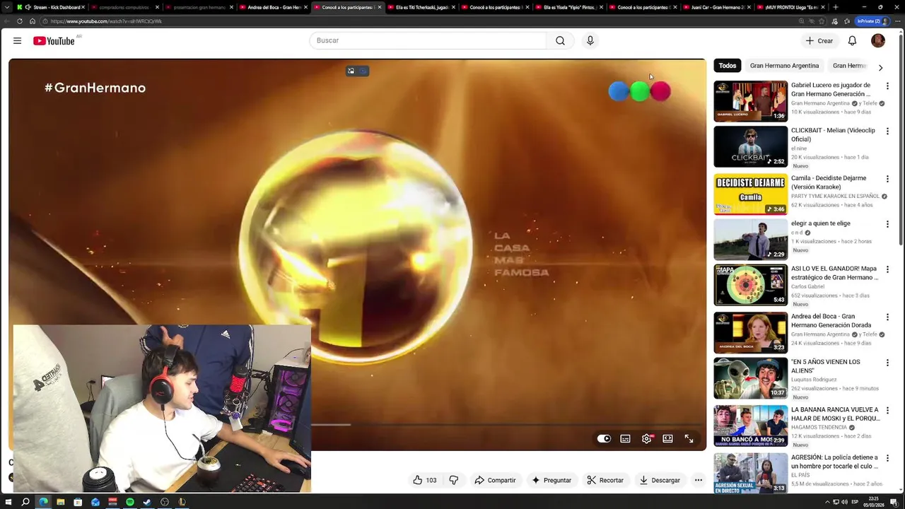Open options menu for ASI LO VE EL GANADOR
Screen dimensions: 905x509
pos(887,269)
